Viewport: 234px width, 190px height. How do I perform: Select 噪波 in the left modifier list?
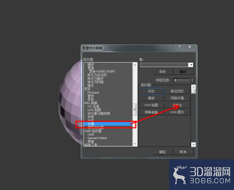pyautogui.click(x=91, y=64)
